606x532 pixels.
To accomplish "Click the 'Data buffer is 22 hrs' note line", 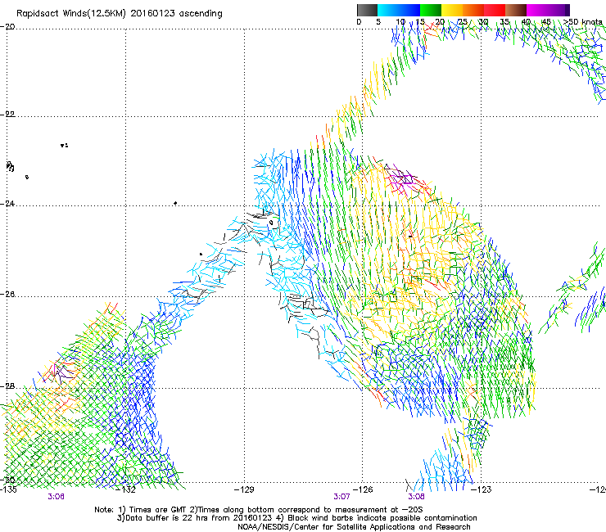I will coord(296,518).
